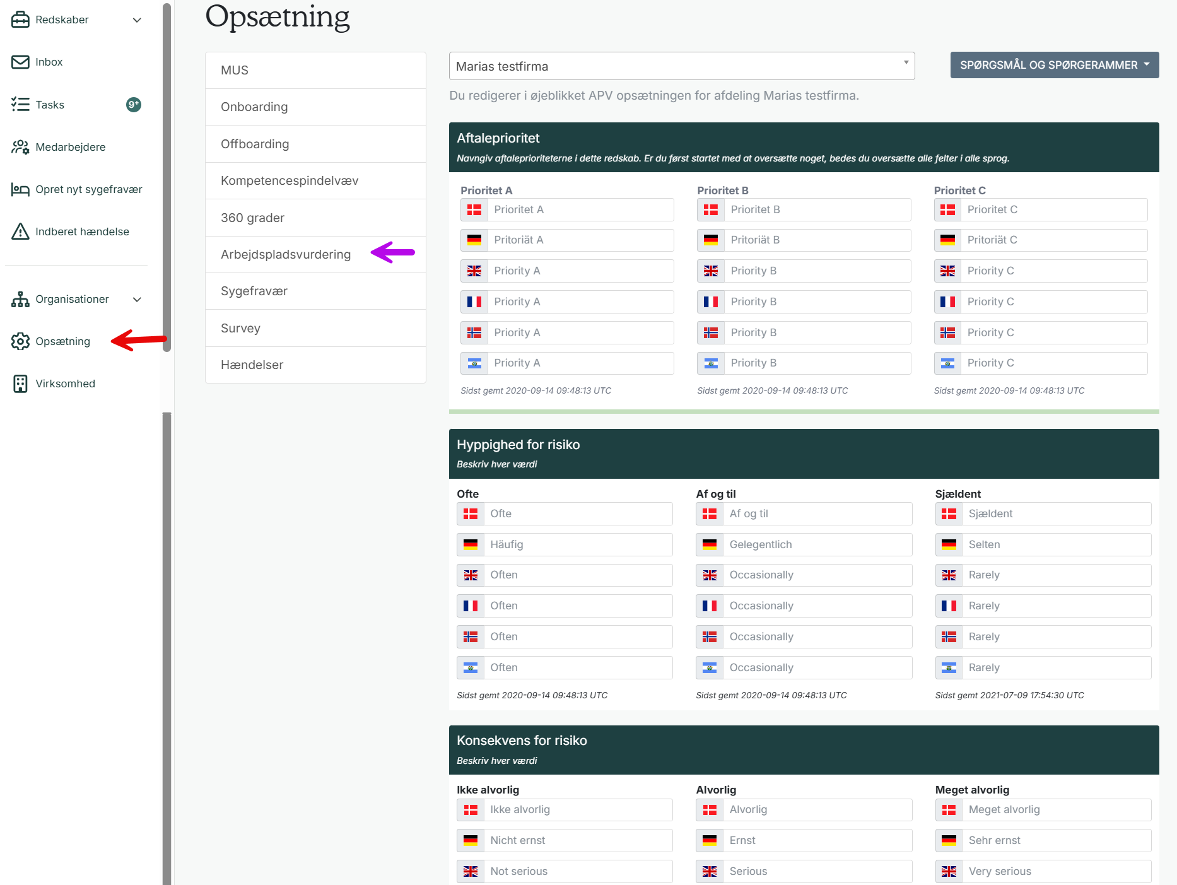Select Kompetencespindelvæv in the settings list
The width and height of the screenshot is (1177, 885).
point(315,180)
